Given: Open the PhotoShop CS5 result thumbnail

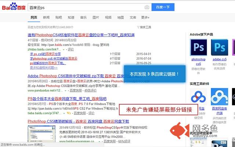Looking at the screenshot, I should pyautogui.click(x=41, y=134).
